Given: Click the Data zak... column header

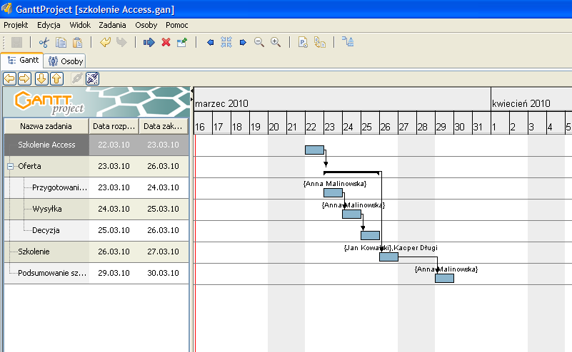Looking at the screenshot, I should [x=163, y=126].
